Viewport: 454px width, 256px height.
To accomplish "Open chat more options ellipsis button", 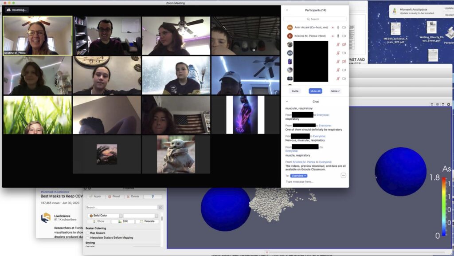I will coord(343,176).
